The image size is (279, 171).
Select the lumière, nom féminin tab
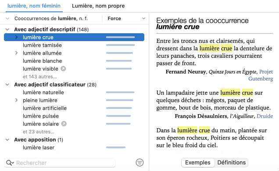pyautogui.click(x=34, y=6)
